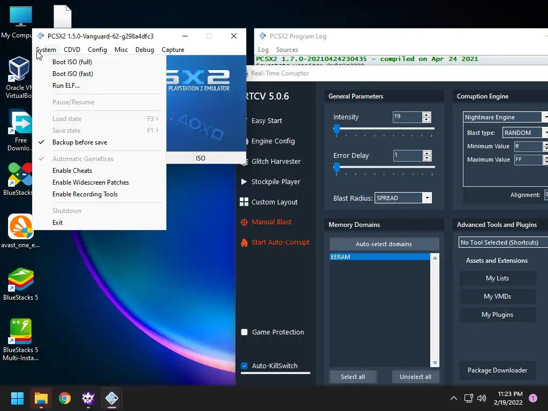This screenshot has width=548, height=411.
Task: Open Glitch Harvester in RTCV sidebar
Action: point(276,162)
